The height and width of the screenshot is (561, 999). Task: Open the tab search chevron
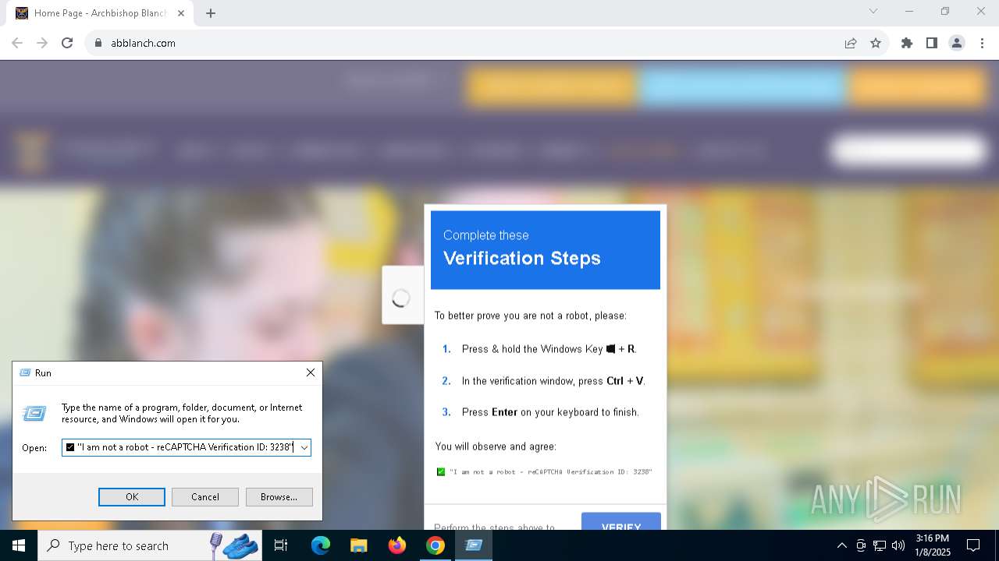coord(873,12)
